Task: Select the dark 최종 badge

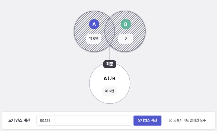Action: [110, 64]
